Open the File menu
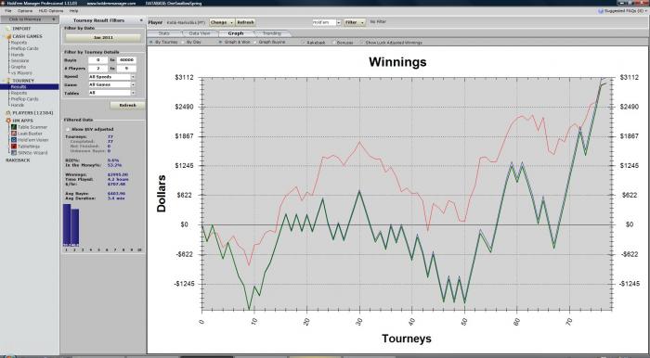The image size is (650, 358). tap(8, 11)
